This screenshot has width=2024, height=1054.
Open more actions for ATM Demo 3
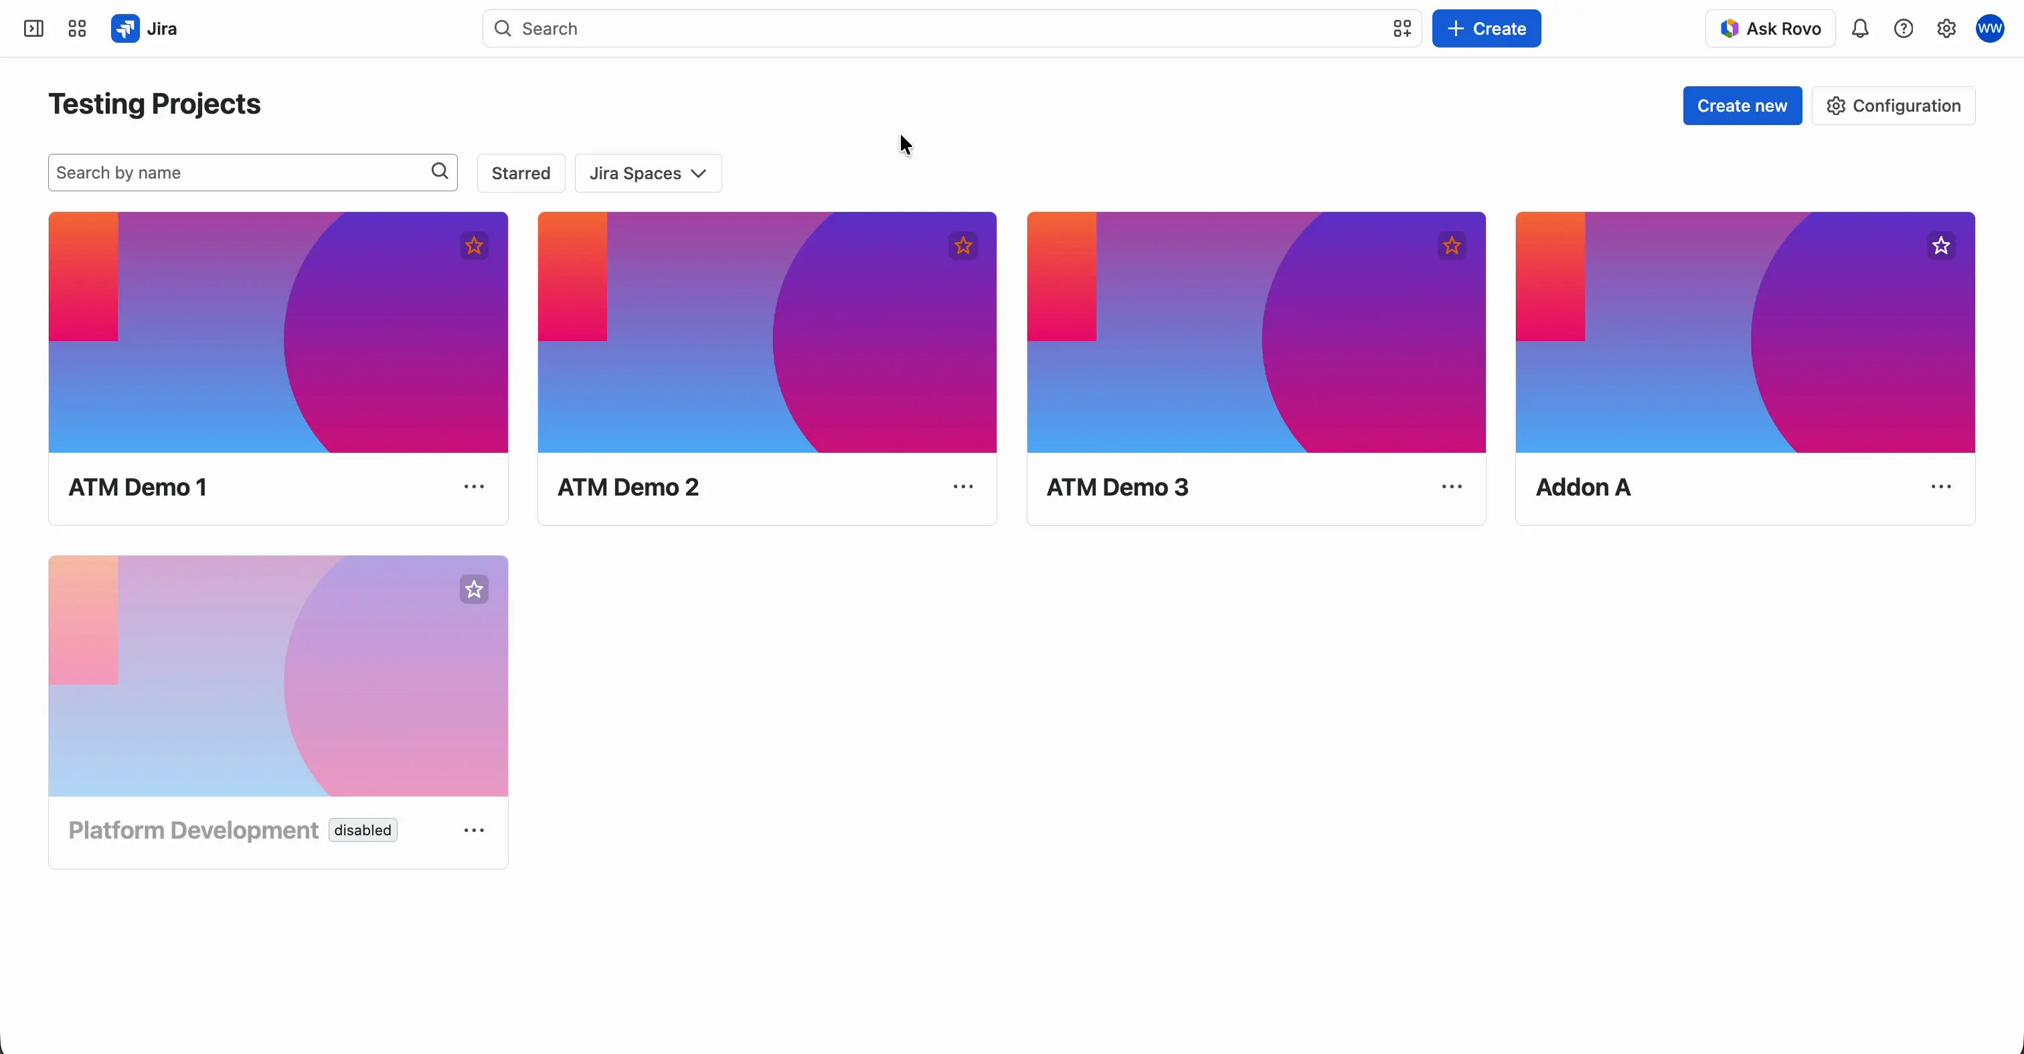[x=1452, y=488]
